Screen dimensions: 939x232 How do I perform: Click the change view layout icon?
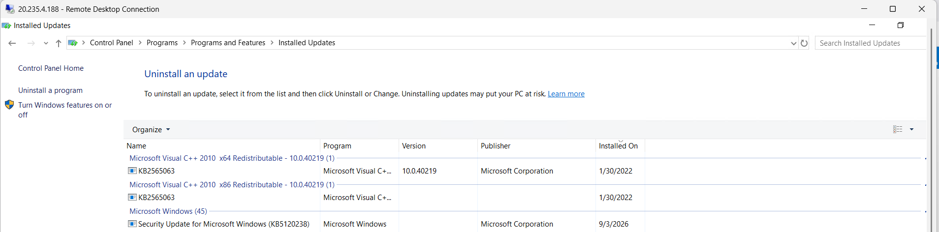898,129
